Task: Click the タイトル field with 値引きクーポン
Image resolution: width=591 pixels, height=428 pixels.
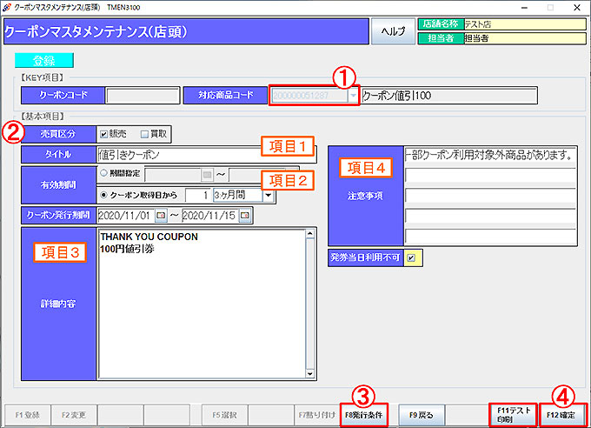Action: coord(206,155)
